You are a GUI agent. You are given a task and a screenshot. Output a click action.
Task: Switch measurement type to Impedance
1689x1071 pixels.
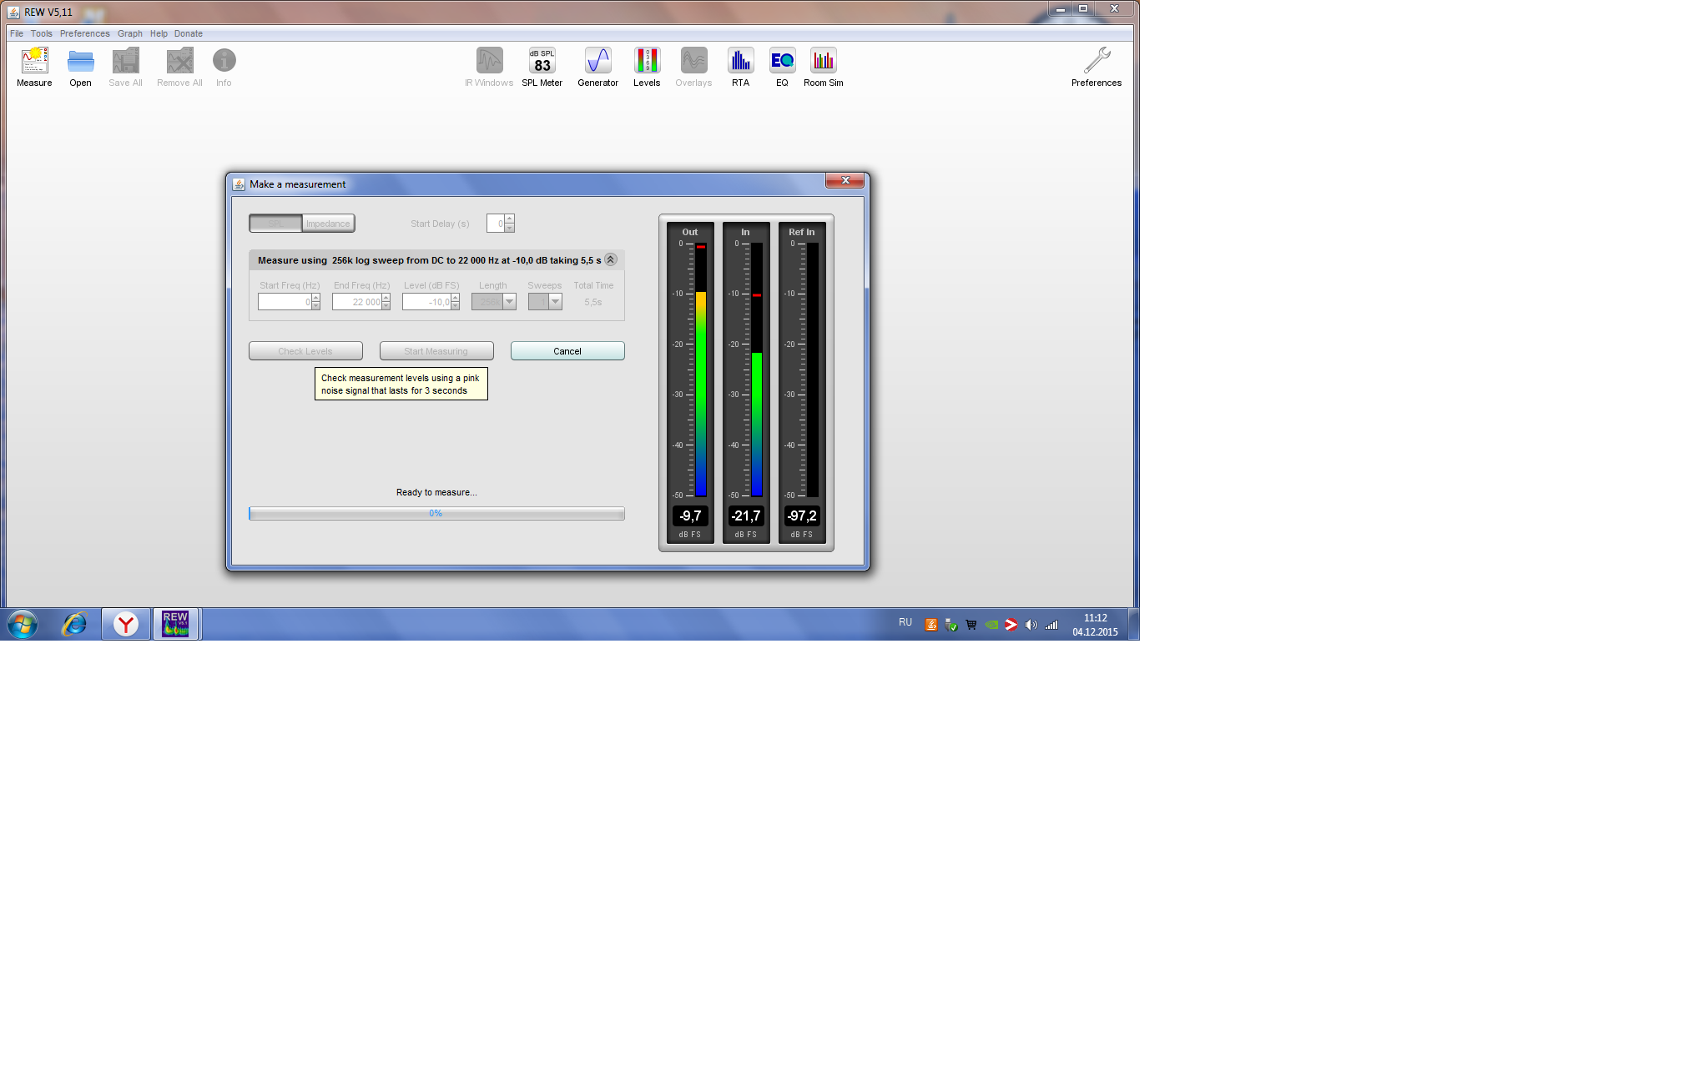[x=328, y=224]
